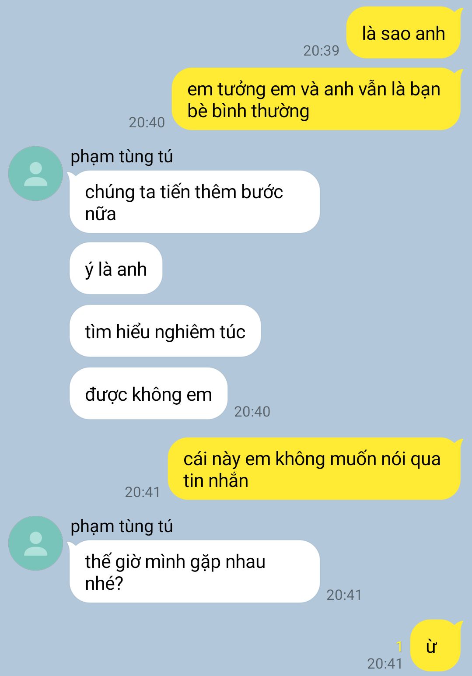Click the 20:40 timestamp beside 'bè bình thường'
The width and height of the screenshot is (472, 676).
point(147,123)
